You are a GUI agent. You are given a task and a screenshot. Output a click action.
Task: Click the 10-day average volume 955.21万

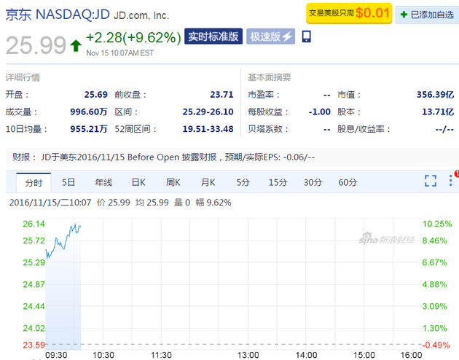[89, 129]
